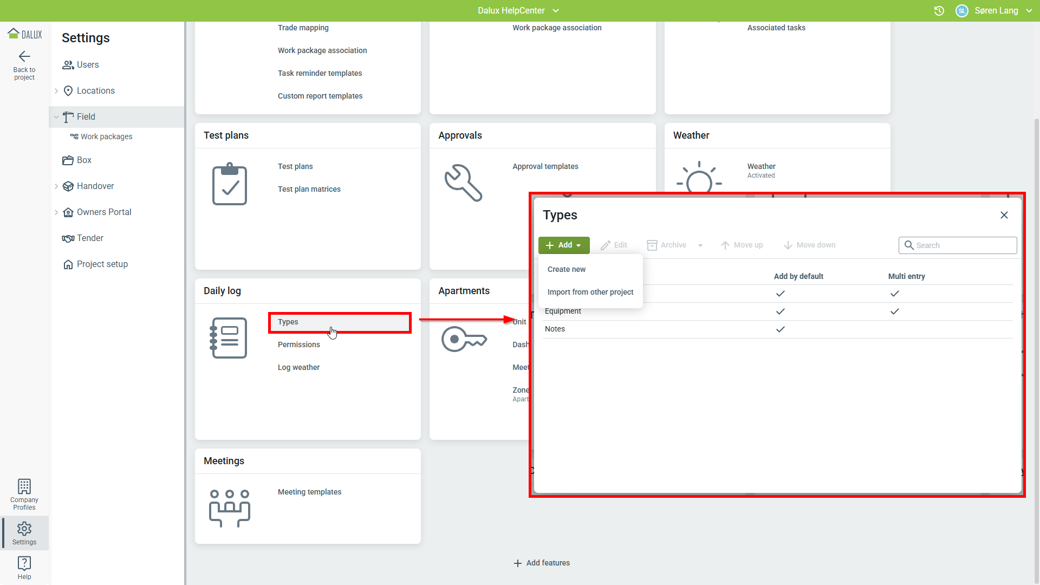This screenshot has height=585, width=1040.
Task: Toggle Add by default checkmark for Notes
Action: click(780, 329)
